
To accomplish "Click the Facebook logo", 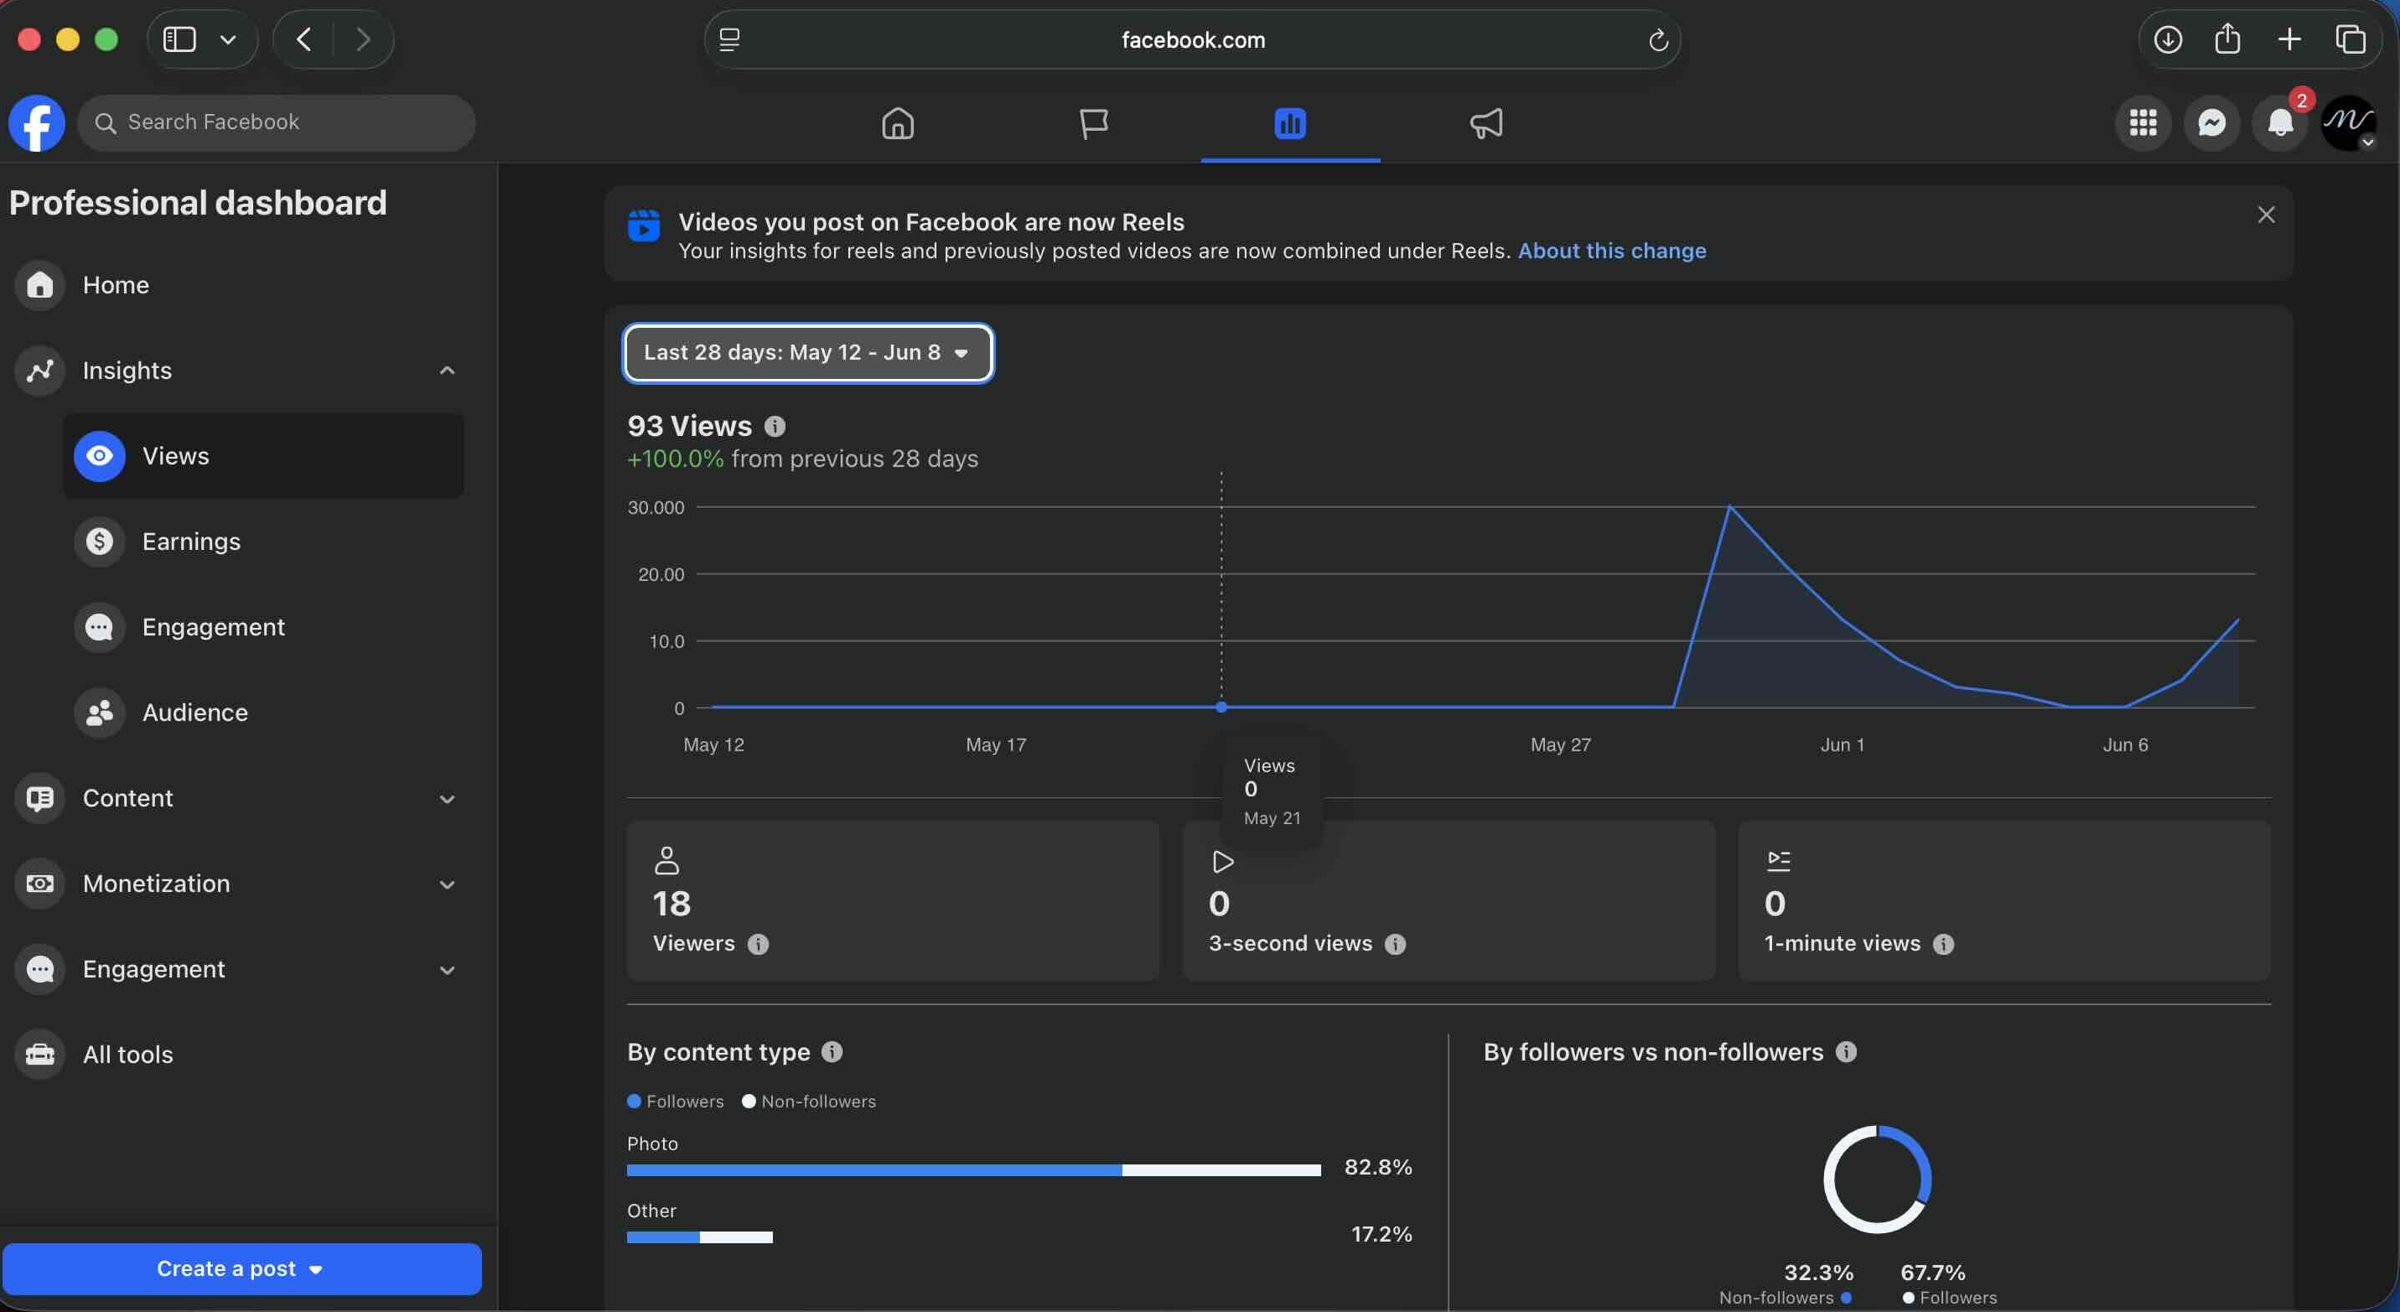I will pos(37,123).
